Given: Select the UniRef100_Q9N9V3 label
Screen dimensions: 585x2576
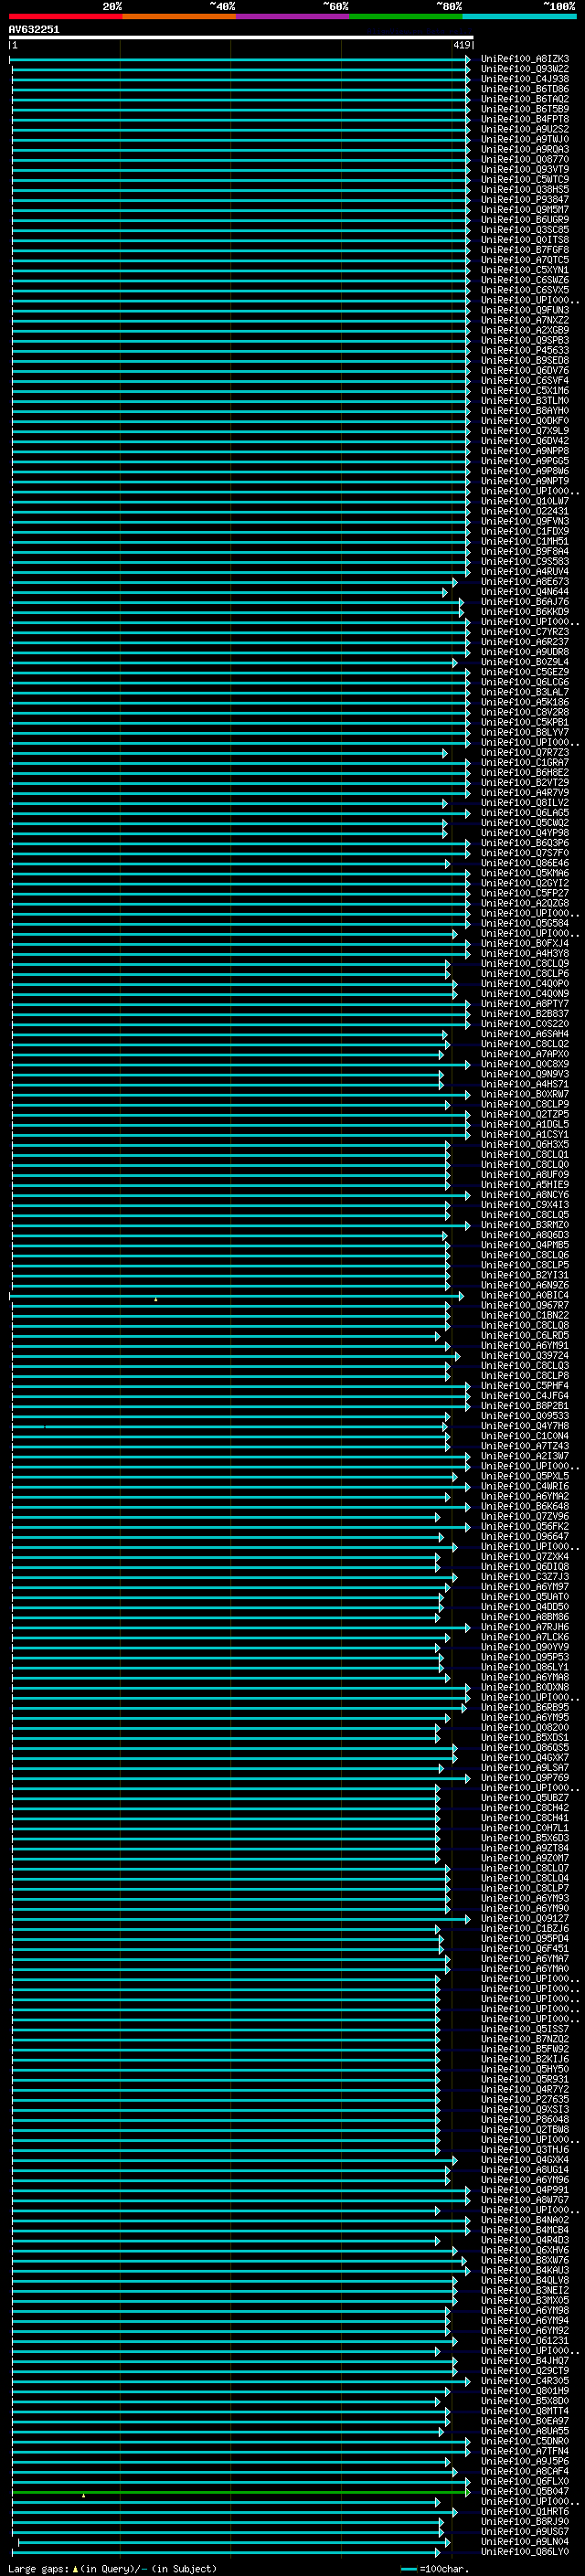Looking at the screenshot, I should 524,1073.
